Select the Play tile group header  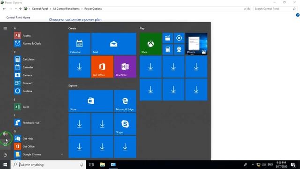142,28
